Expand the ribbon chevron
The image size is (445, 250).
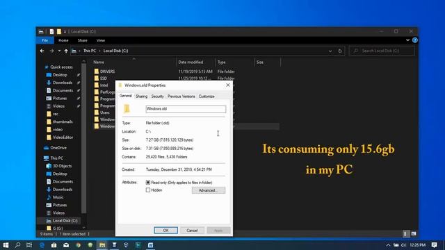click(407, 40)
